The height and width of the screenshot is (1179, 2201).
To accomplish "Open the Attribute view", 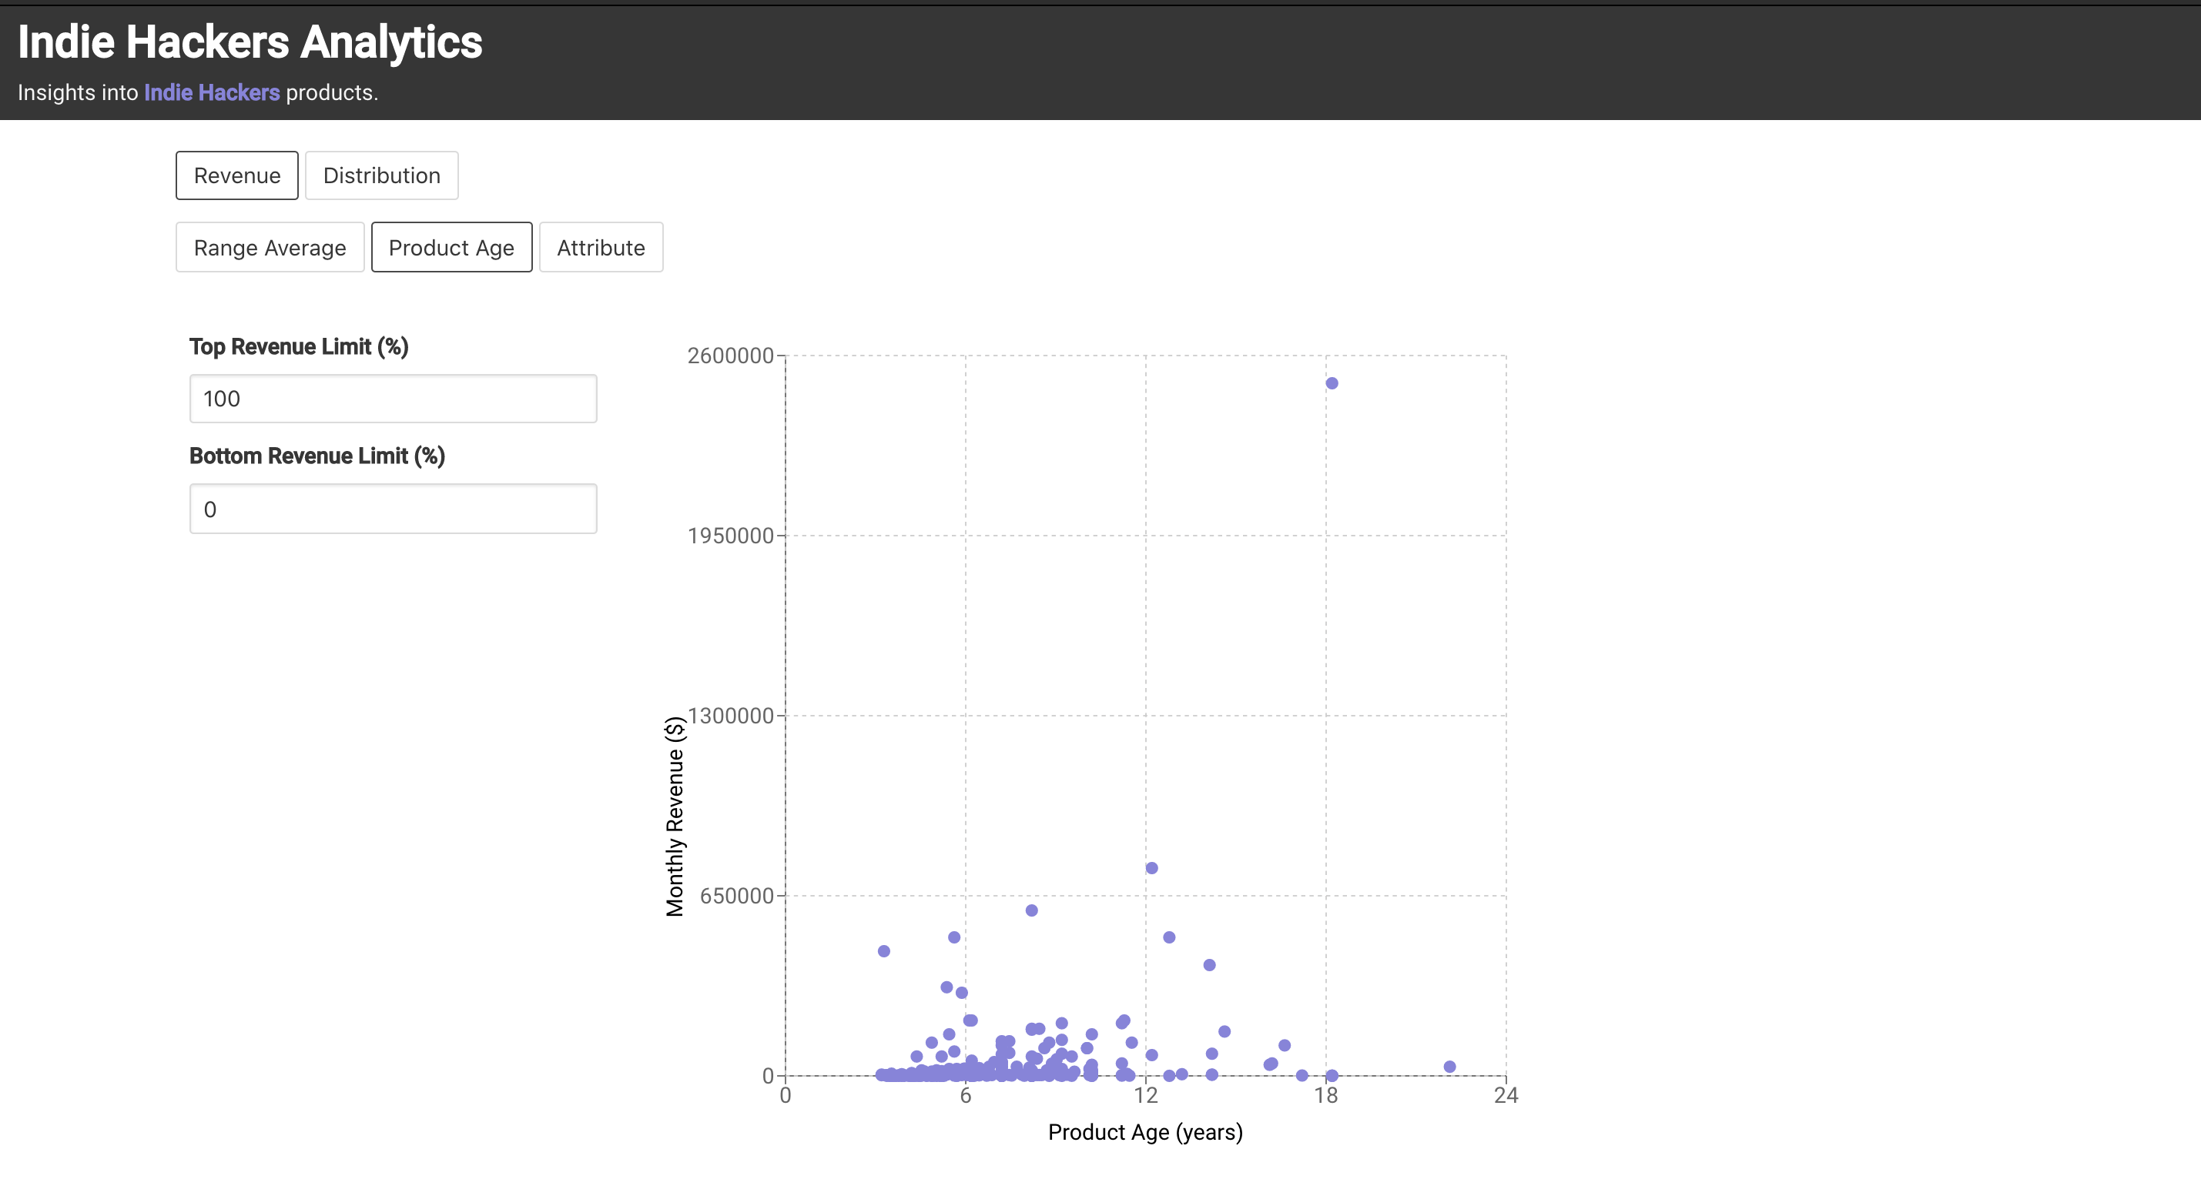I will tap(601, 248).
